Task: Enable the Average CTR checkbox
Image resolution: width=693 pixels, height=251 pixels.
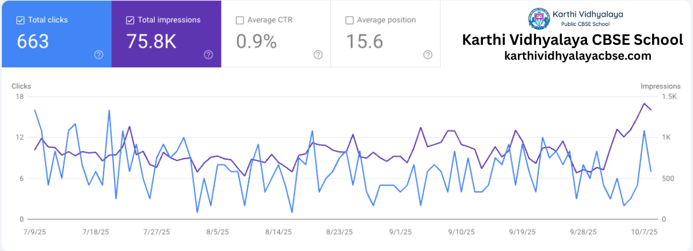Action: tap(239, 20)
